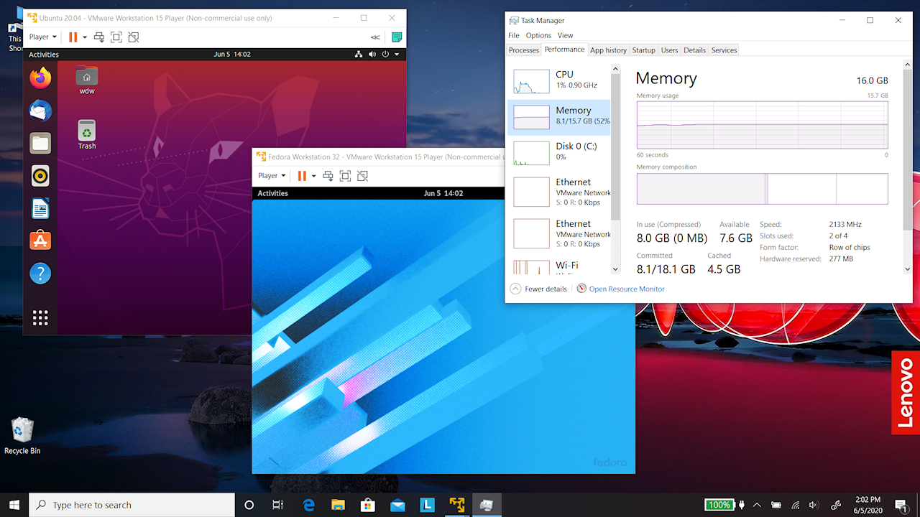Viewport: 920px width, 517px height.
Task: Click the network icon in Ubuntu top bar
Action: click(359, 55)
